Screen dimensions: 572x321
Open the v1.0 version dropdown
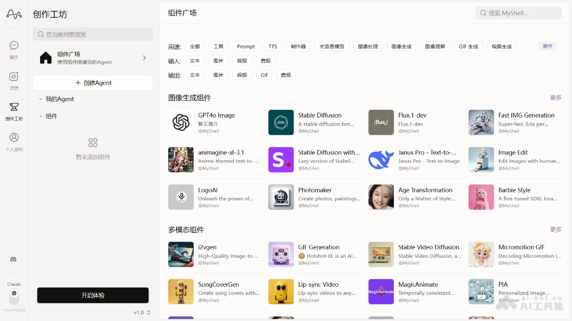click(x=142, y=312)
